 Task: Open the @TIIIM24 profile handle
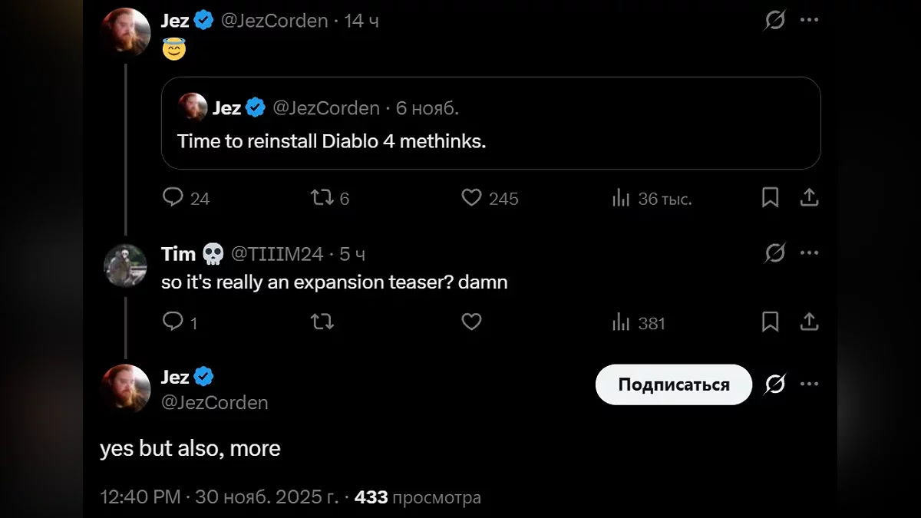pos(277,254)
